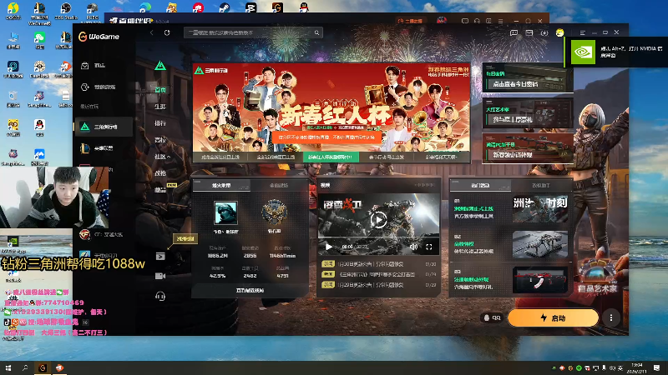The image size is (668, 375).
Task: Open the second right-side promo card
Action: point(528,113)
